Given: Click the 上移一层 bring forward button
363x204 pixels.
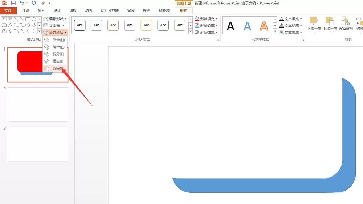Looking at the screenshot, I should coord(314,25).
